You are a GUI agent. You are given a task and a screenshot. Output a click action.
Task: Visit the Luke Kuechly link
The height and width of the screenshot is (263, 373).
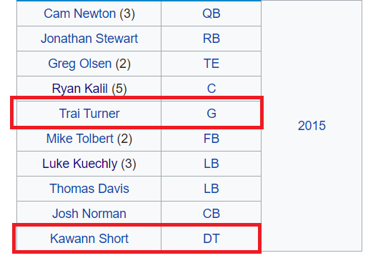click(x=80, y=164)
